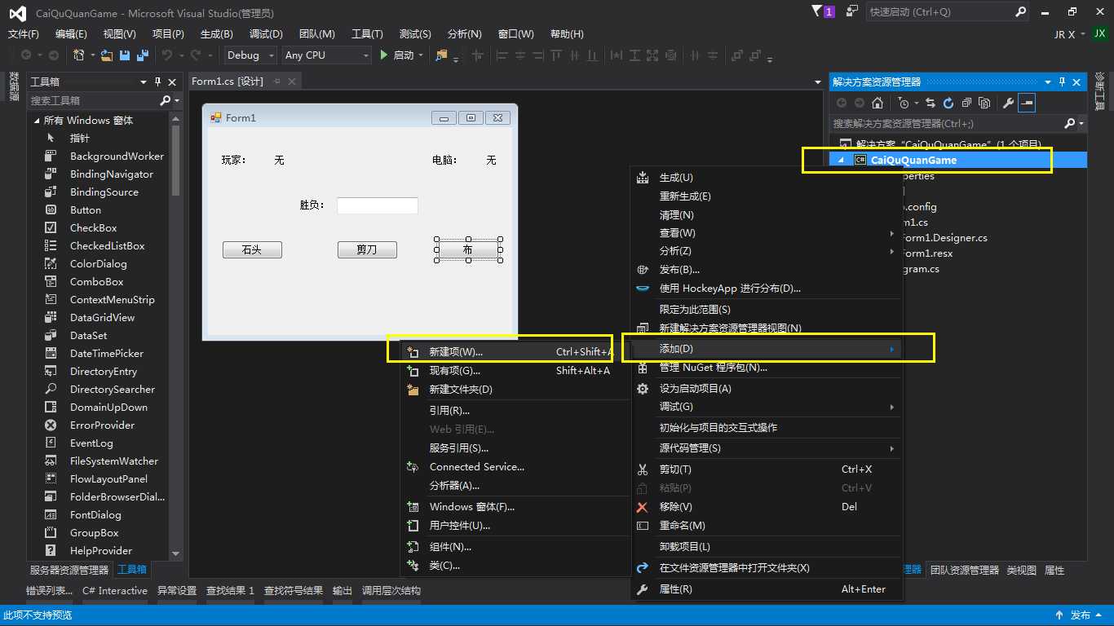Image resolution: width=1114 pixels, height=626 pixels.
Task: Open the 帮助(H) menu
Action: click(567, 34)
